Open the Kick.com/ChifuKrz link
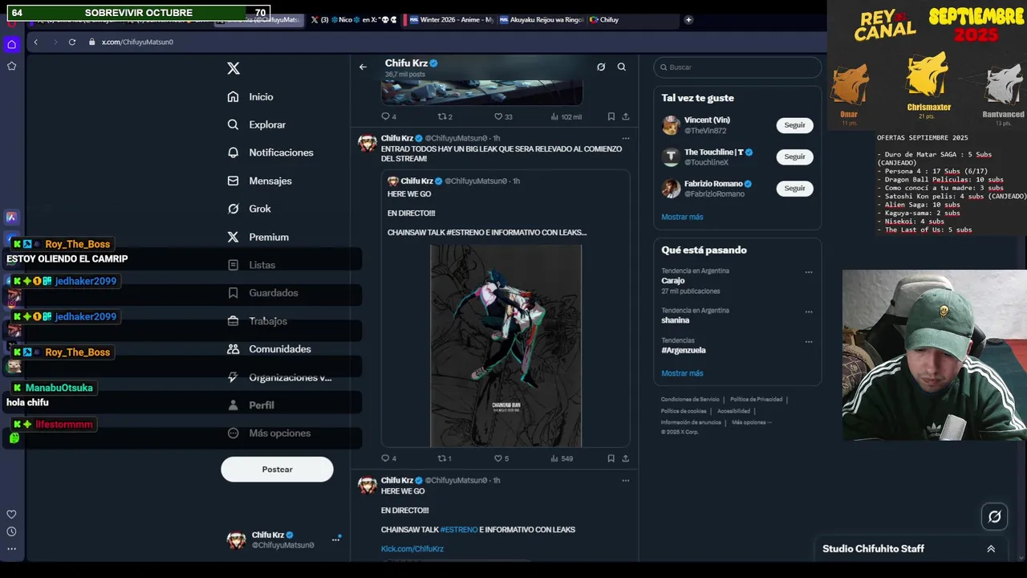The width and height of the screenshot is (1027, 578). (412, 549)
